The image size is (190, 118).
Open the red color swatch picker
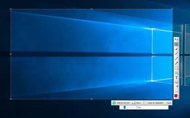pos(176,96)
